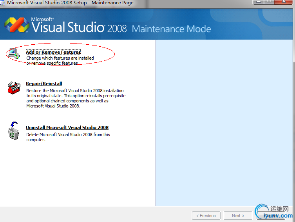Minimize the Visual Studio Setup window
This screenshot has width=295, height=222.
pos(259,2)
